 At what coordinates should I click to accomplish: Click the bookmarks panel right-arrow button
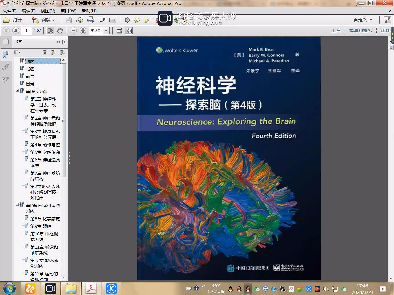click(65, 42)
